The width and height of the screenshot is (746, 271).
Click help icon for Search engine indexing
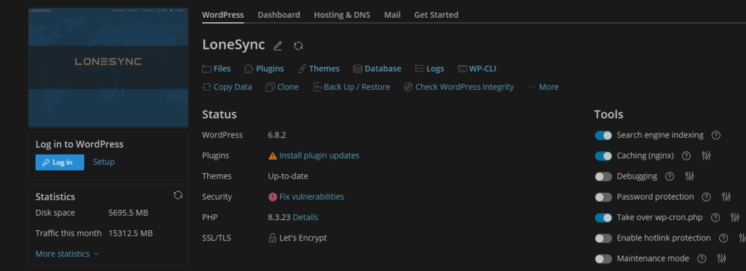[x=715, y=135]
